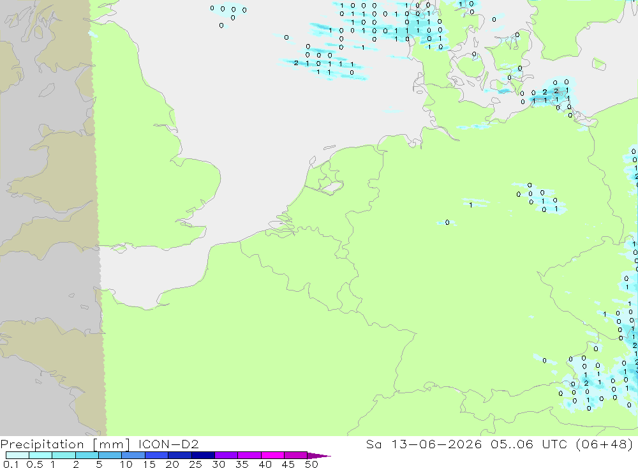This screenshot has height=468, width=638.
Task: Click the legend swatch between 15 and 20
Action: pos(157,455)
